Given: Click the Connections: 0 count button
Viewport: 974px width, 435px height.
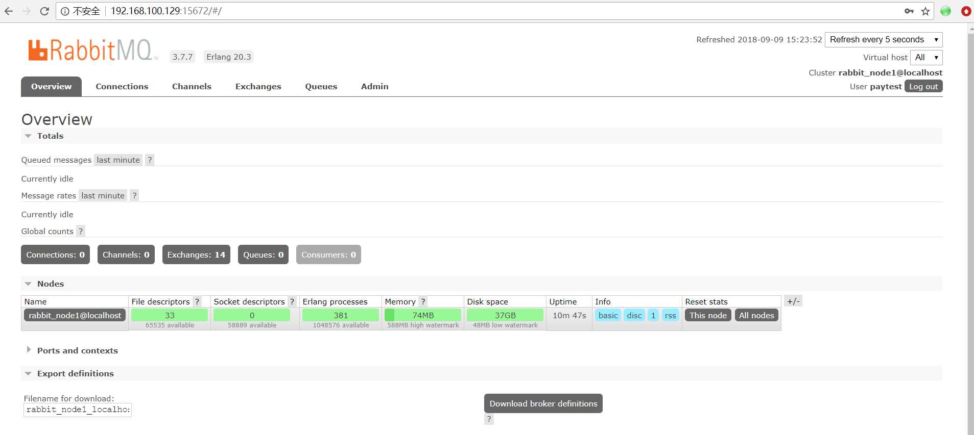Looking at the screenshot, I should pos(55,255).
